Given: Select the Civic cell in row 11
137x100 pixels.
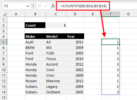Looking at the screenshot, I should 56,75.
